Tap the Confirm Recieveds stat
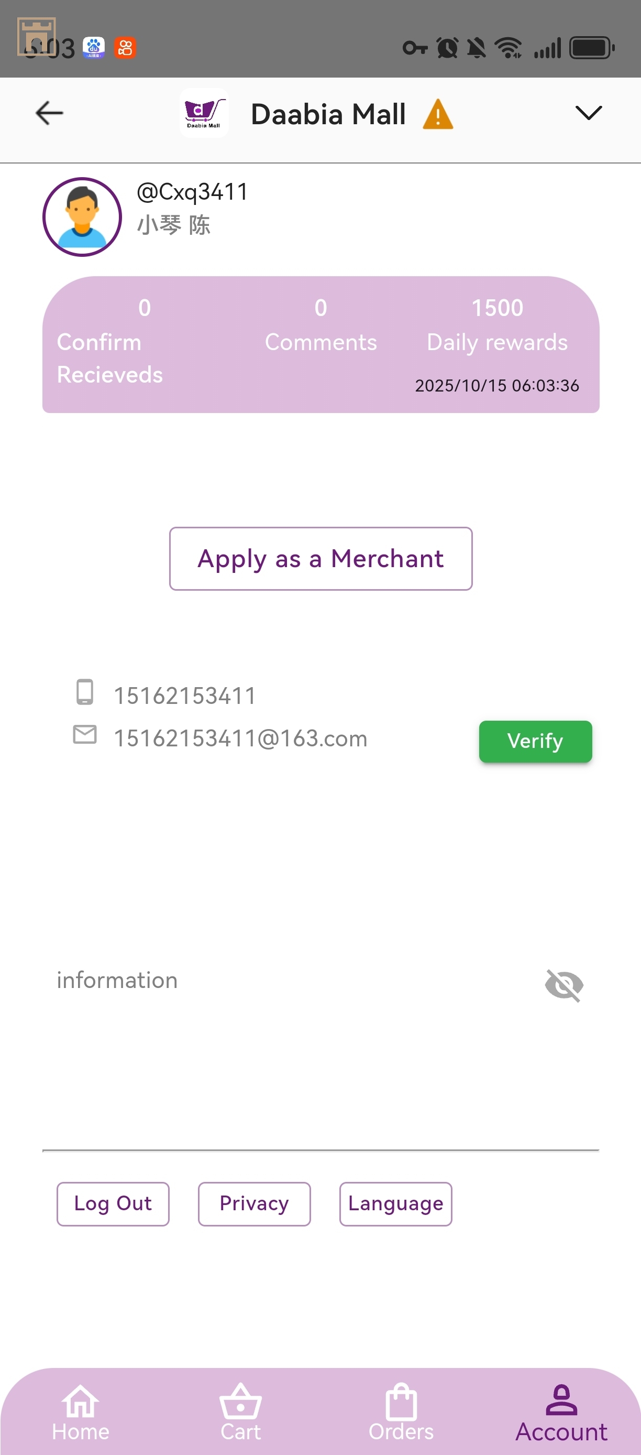 click(109, 342)
